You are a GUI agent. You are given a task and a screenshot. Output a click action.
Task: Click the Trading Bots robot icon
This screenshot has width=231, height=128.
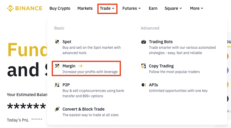click(x=144, y=42)
